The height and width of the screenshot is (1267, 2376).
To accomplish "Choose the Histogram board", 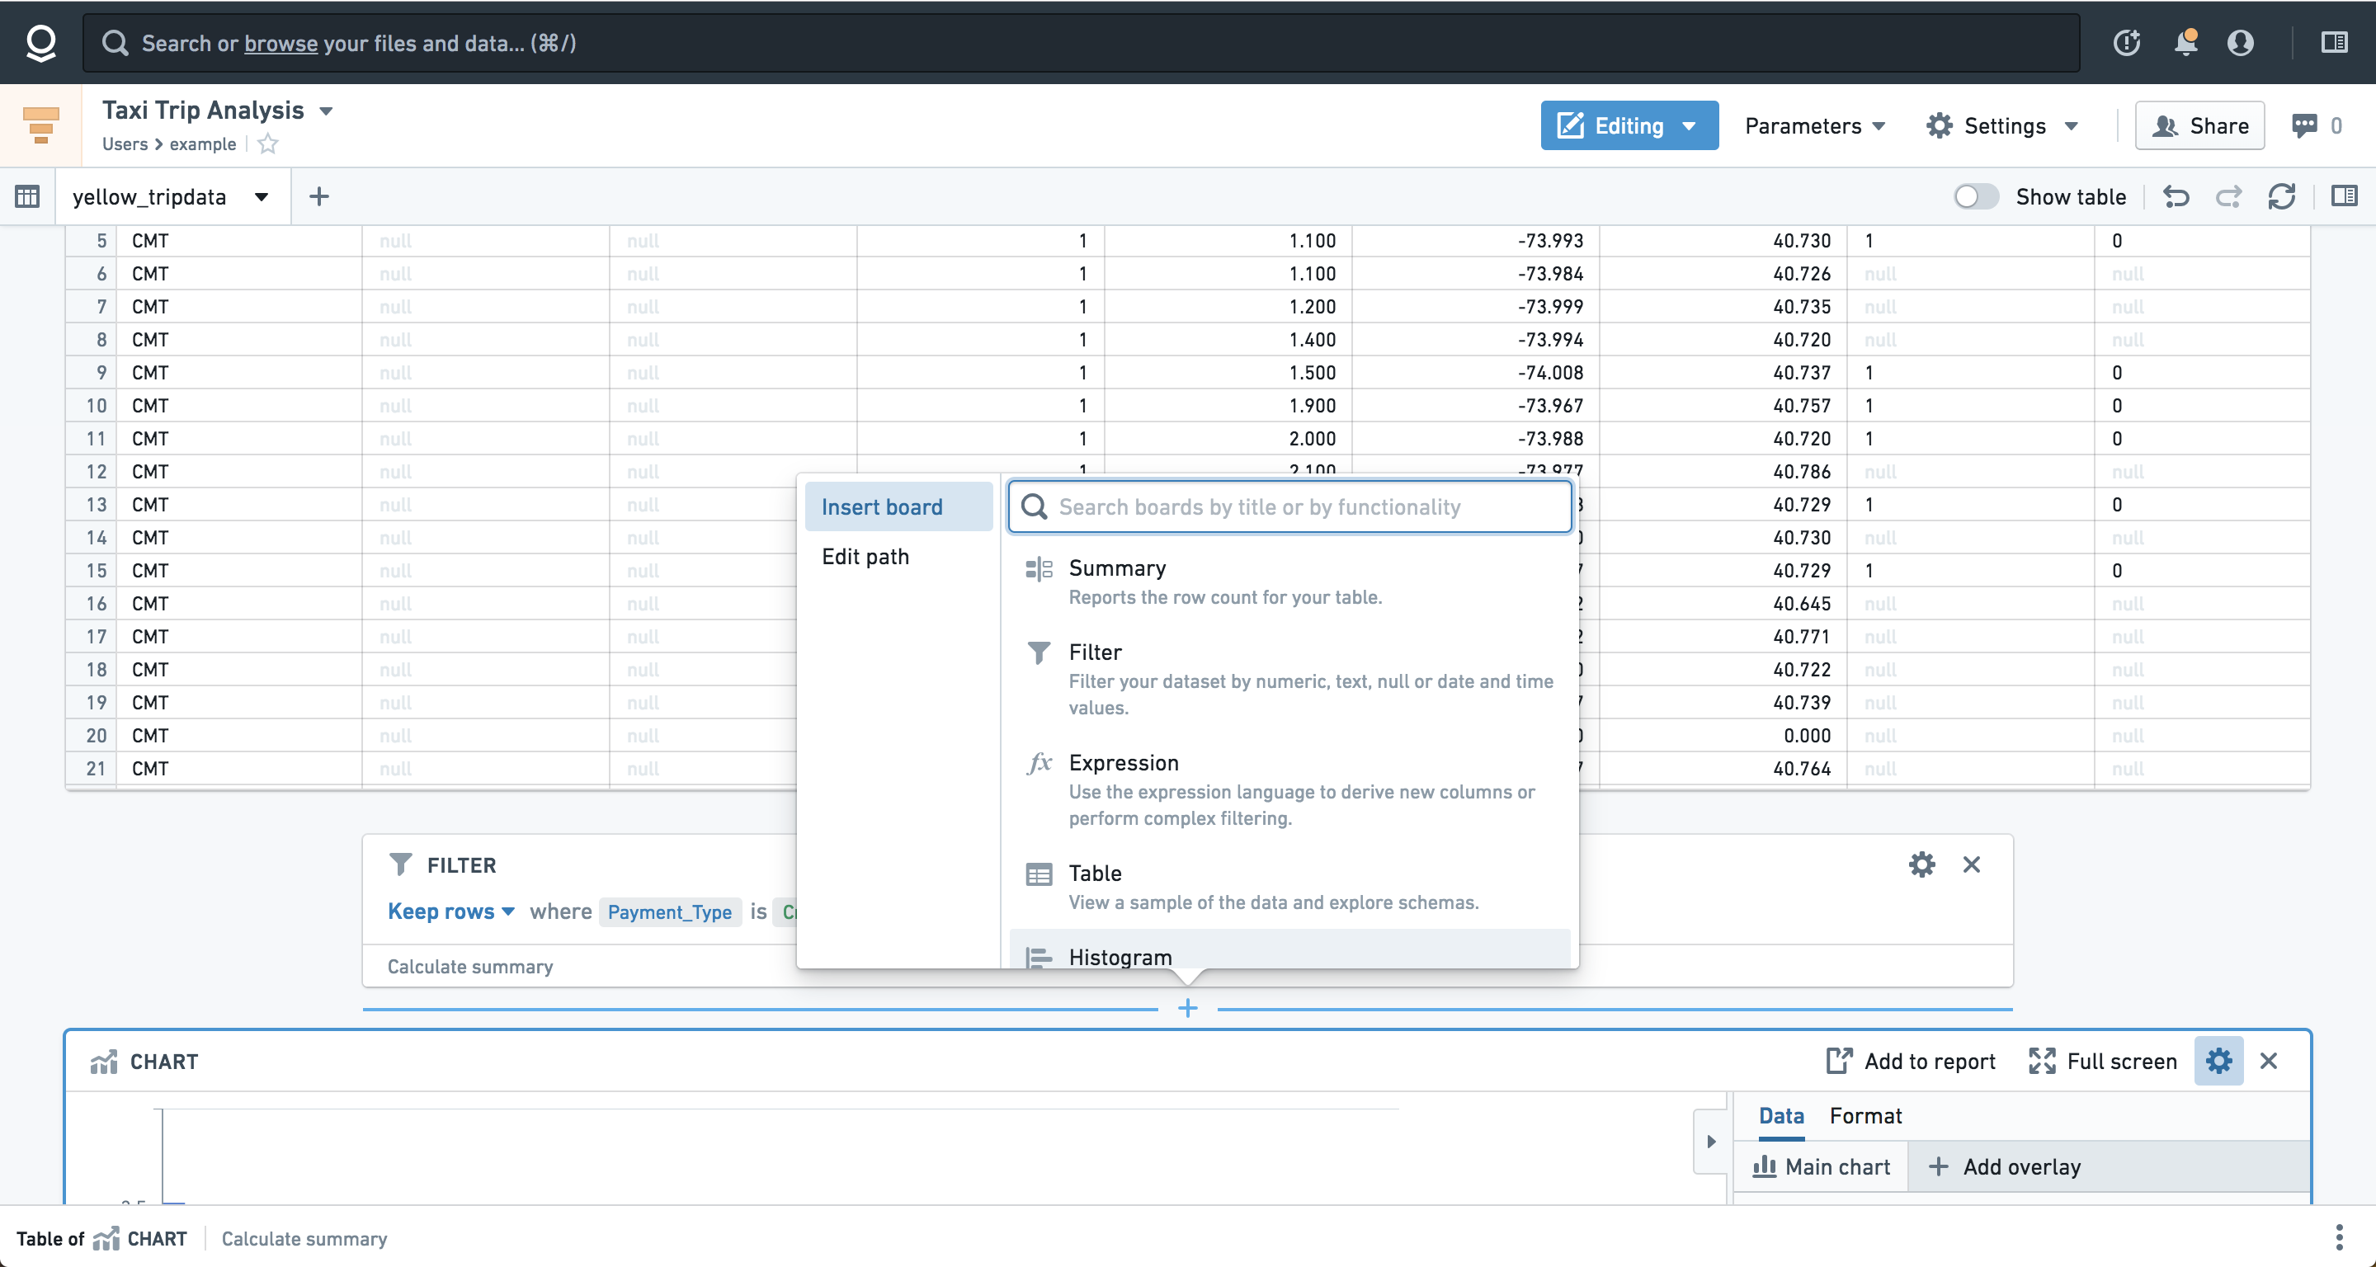I will (1289, 949).
